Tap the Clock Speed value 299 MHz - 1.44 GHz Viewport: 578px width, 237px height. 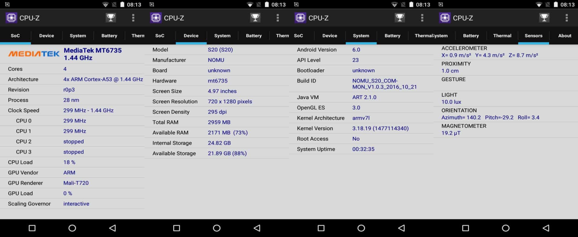[88, 110]
